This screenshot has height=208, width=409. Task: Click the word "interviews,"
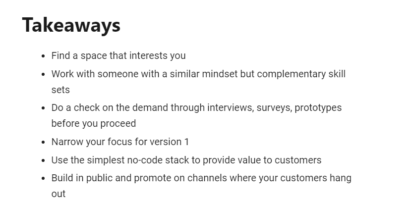coord(231,107)
